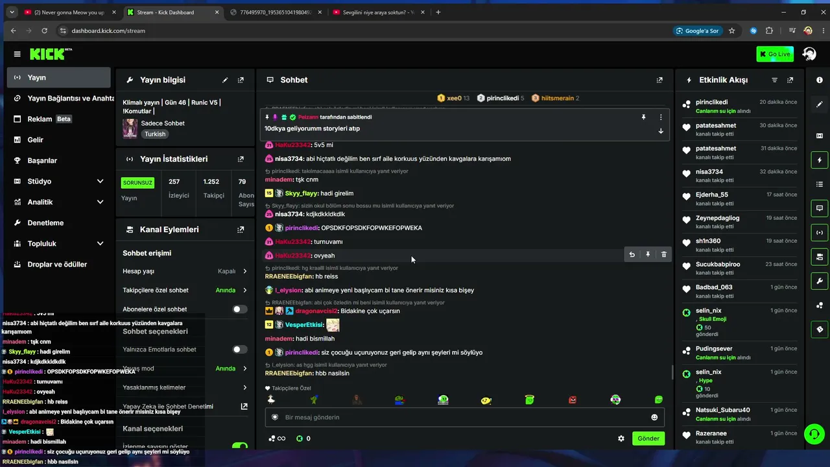Open Yasaklanmış kelimeler list
This screenshot has width=830, height=467.
[185, 387]
